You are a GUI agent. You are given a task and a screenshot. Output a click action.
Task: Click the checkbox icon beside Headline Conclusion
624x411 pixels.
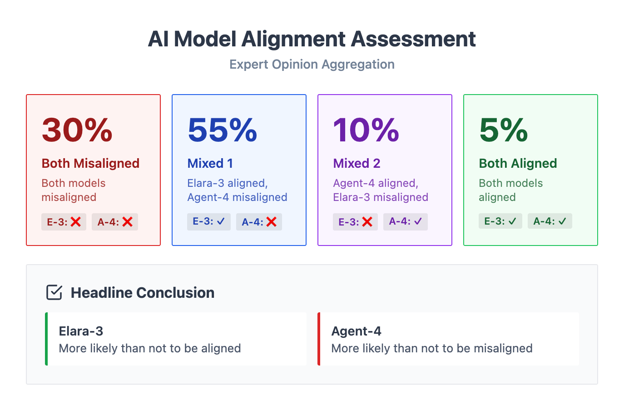pyautogui.click(x=54, y=292)
